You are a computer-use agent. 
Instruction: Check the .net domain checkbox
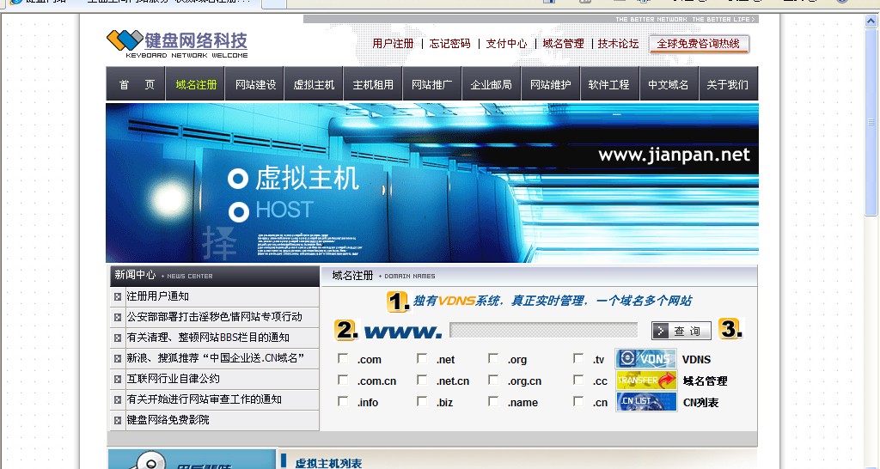pyautogui.click(x=422, y=358)
